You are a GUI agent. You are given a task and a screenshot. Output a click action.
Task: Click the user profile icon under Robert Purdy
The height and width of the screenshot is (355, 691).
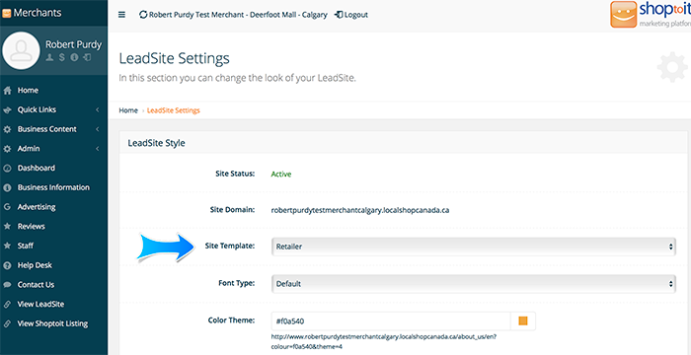tap(50, 57)
